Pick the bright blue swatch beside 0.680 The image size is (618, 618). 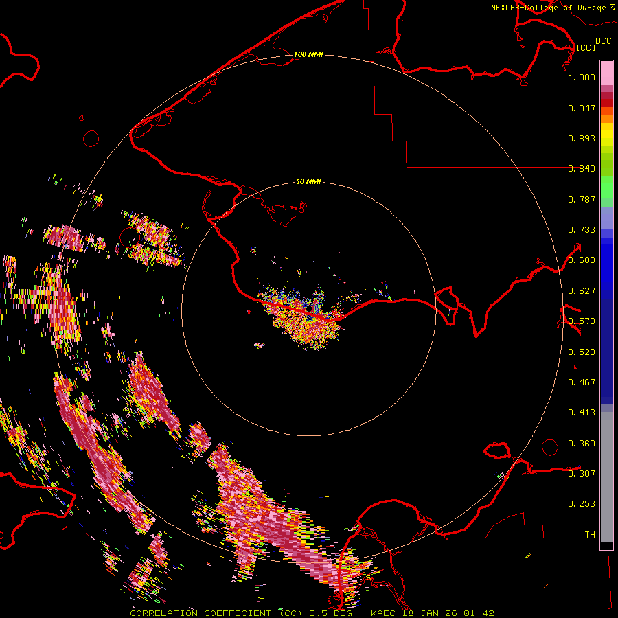tap(606, 262)
